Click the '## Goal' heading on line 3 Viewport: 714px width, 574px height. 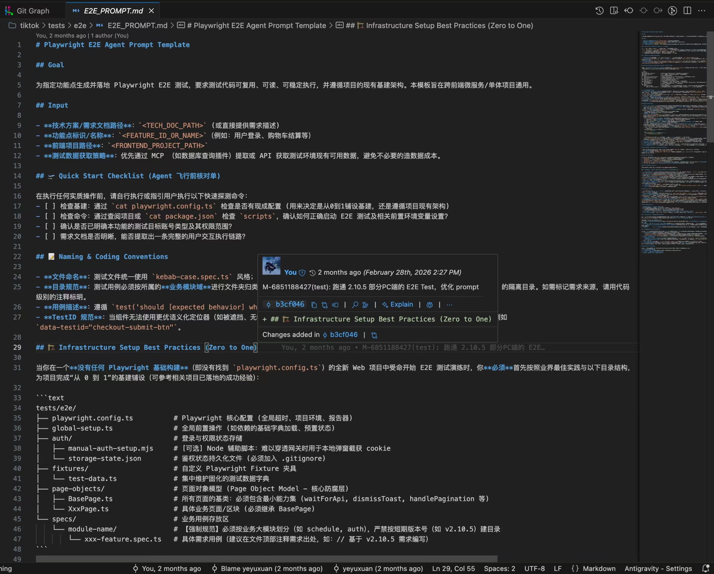tap(50, 65)
